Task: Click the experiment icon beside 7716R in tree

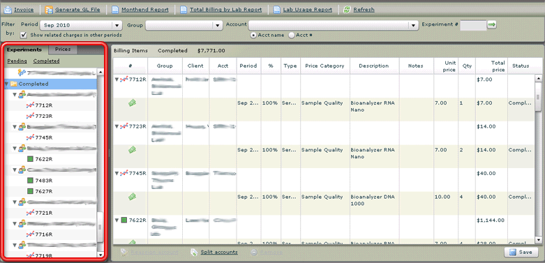Action: click(x=30, y=234)
